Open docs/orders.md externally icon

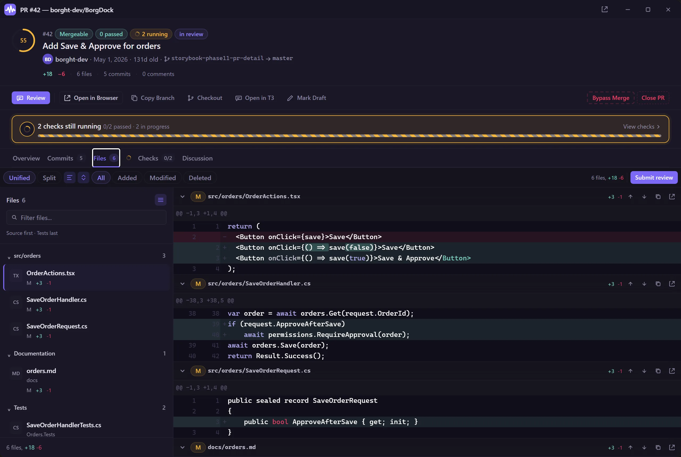(x=672, y=447)
